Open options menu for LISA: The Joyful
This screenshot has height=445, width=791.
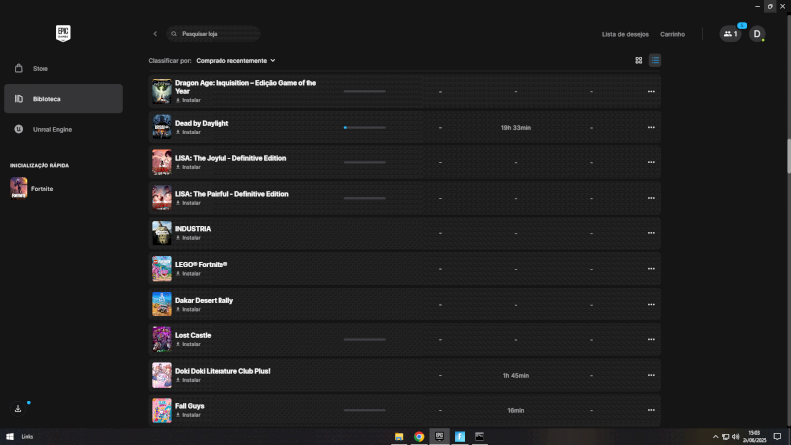coord(651,162)
